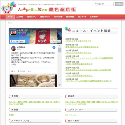Click the Facebook ページをフォロー button
The height and width of the screenshot is (125, 125).
coord(17,41)
